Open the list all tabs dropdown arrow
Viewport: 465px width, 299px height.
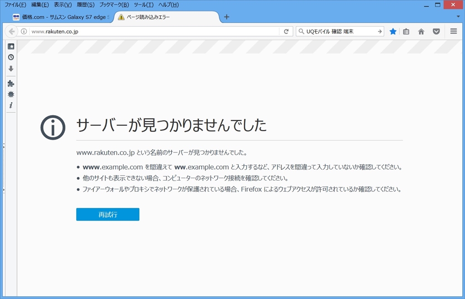pyautogui.click(x=458, y=17)
